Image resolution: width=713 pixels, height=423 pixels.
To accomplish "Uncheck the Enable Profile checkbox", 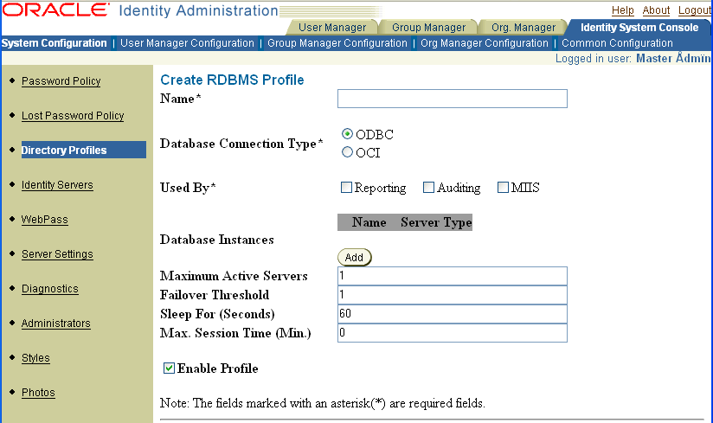I will 169,368.
